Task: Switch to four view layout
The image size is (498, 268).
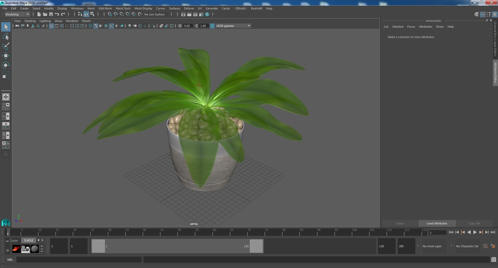Action: [6, 107]
